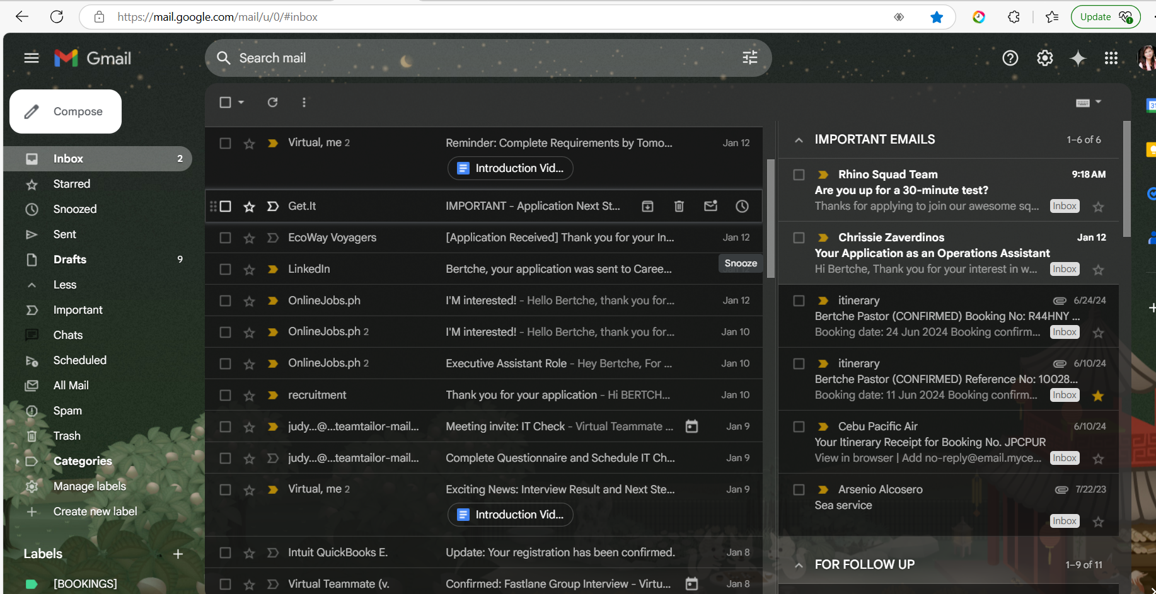1156x594 pixels.
Task: Open the Gemini sparkle icon
Action: (1078, 58)
